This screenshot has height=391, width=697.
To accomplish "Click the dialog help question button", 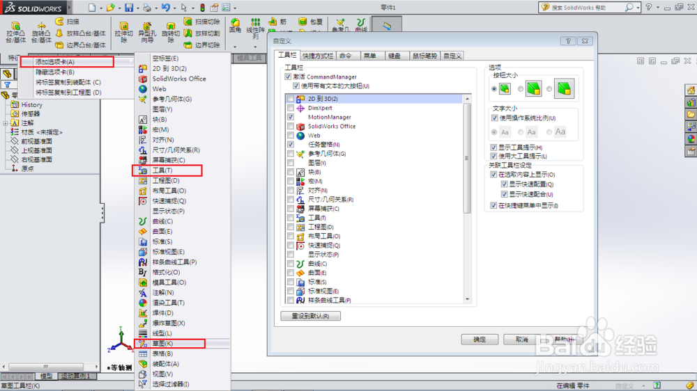I will pos(568,41).
